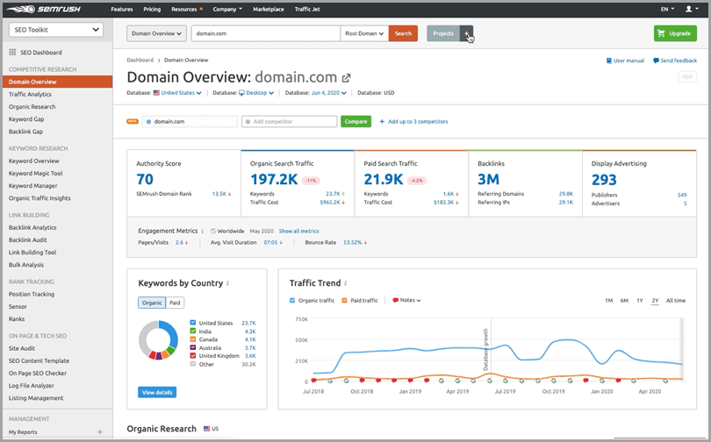The height and width of the screenshot is (442, 711).
Task: Open the Company menu dropdown
Action: [x=227, y=9]
